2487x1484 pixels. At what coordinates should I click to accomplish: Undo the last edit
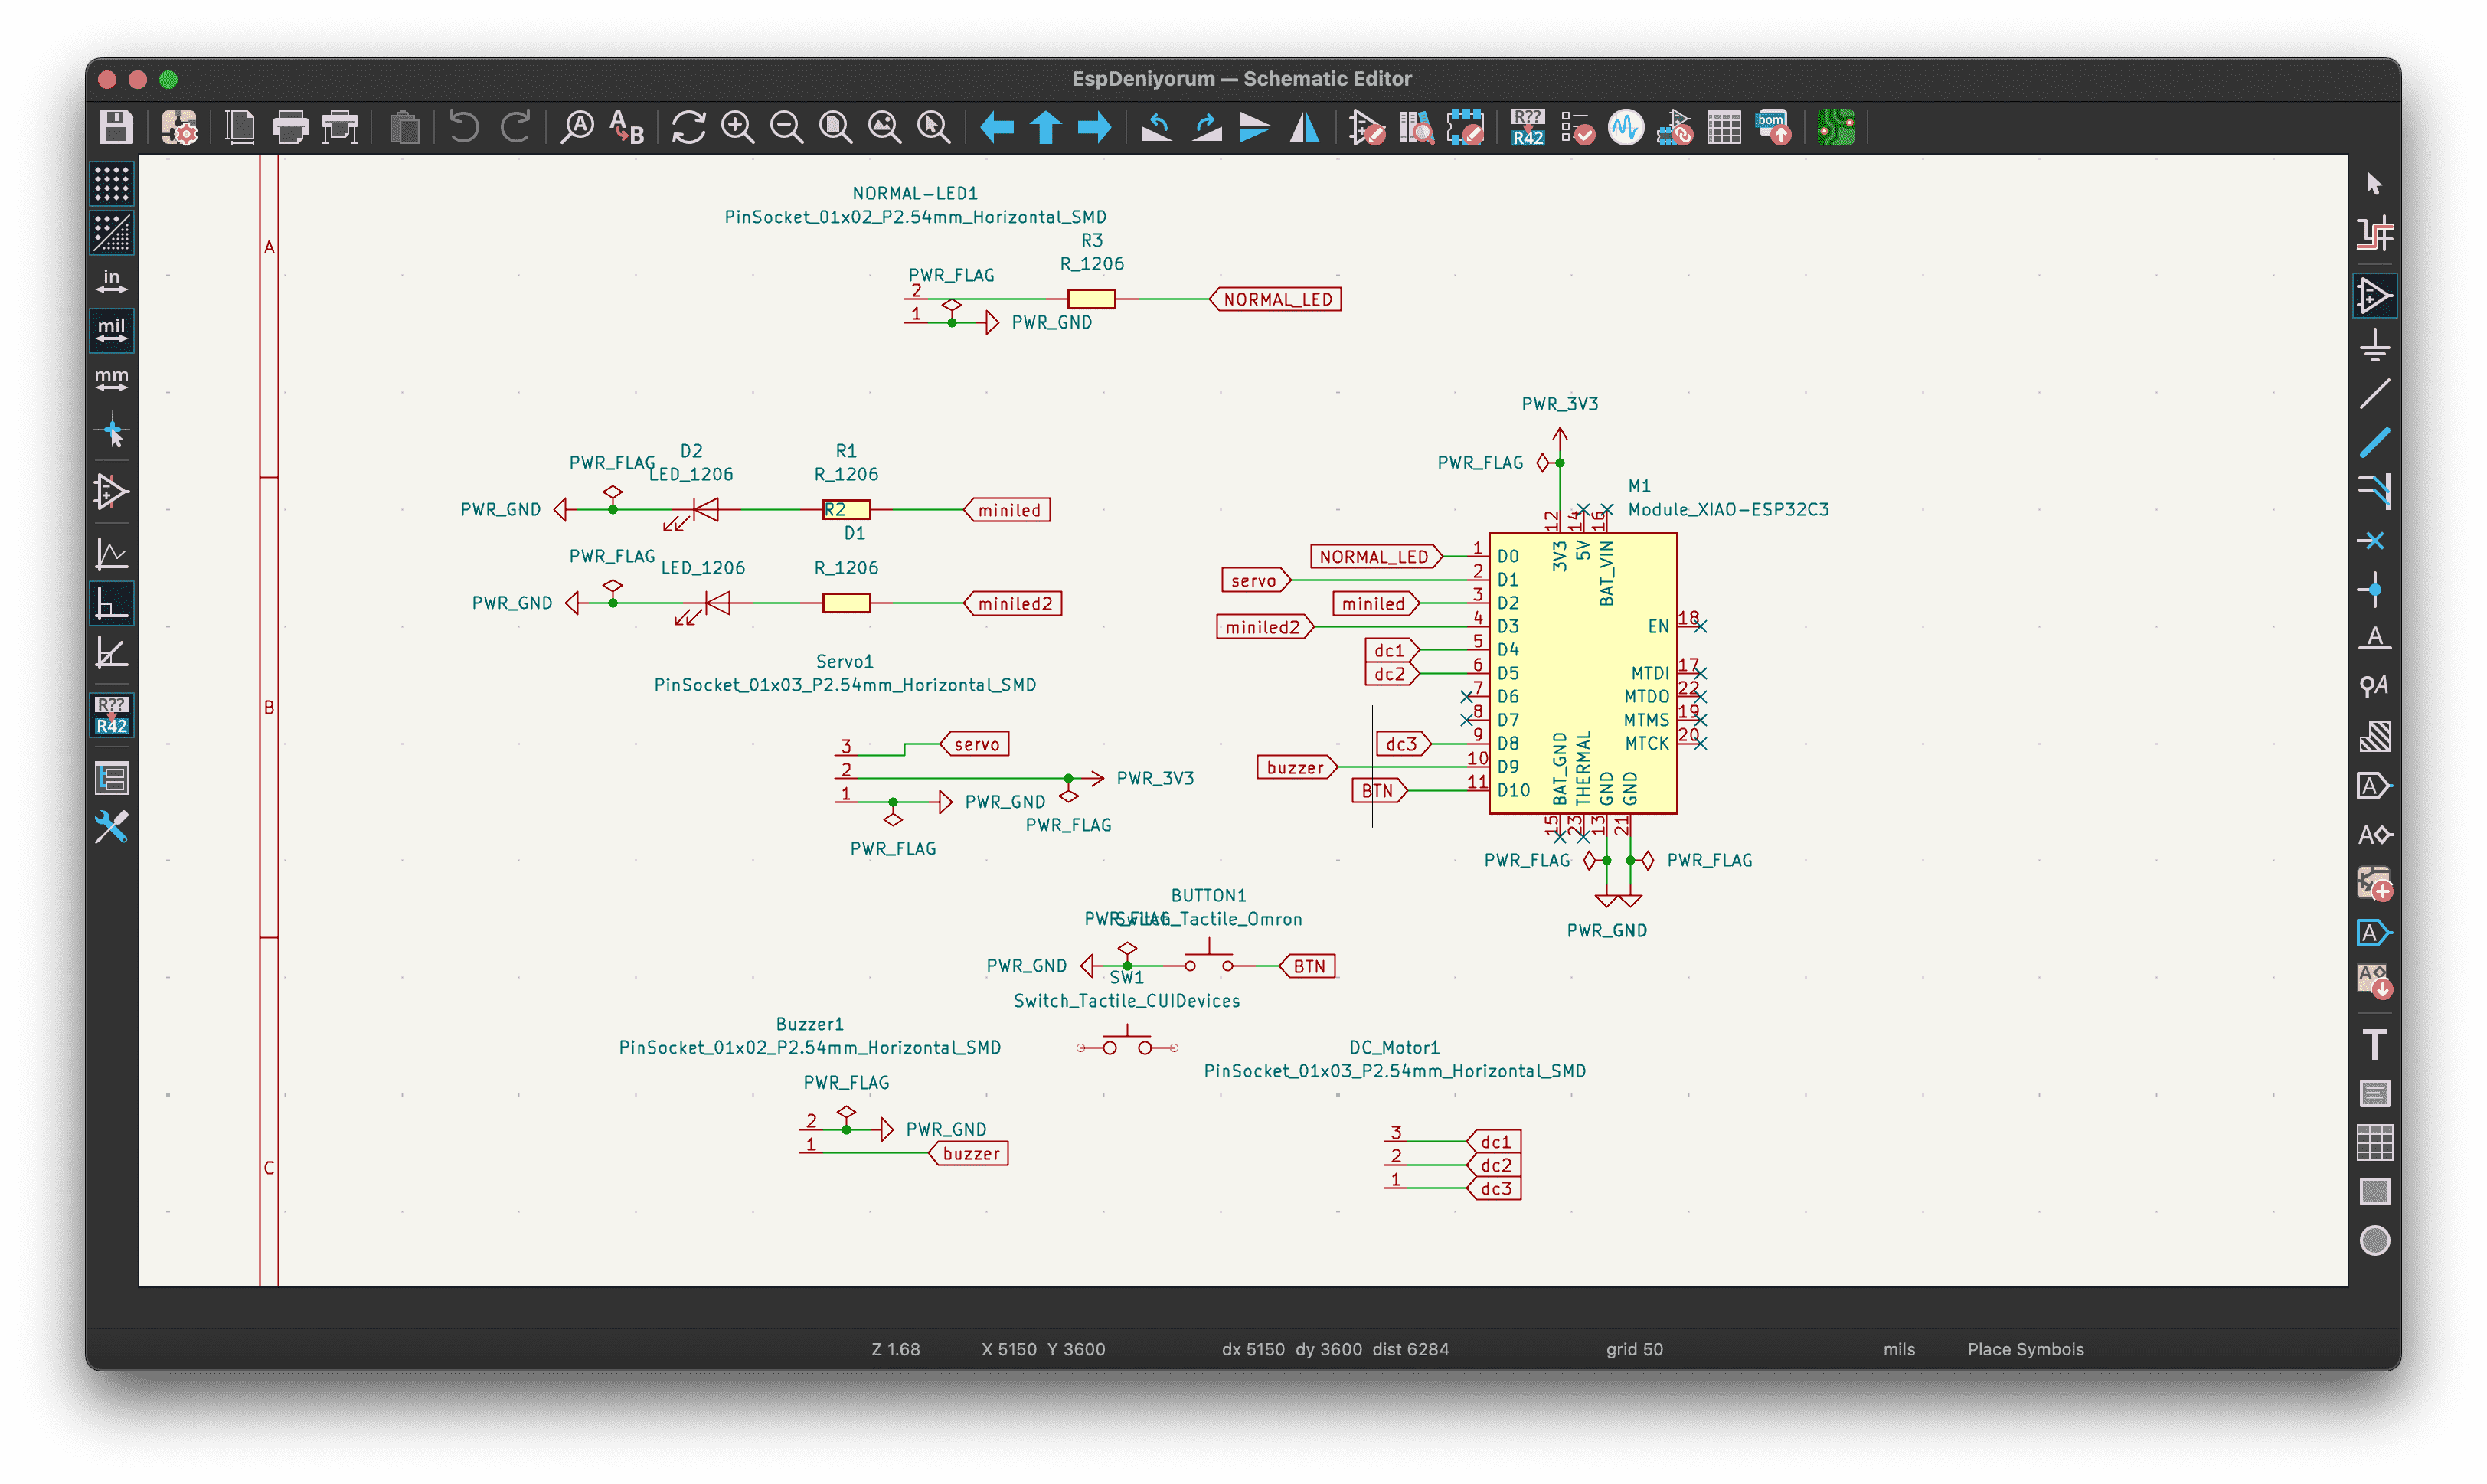(x=464, y=128)
